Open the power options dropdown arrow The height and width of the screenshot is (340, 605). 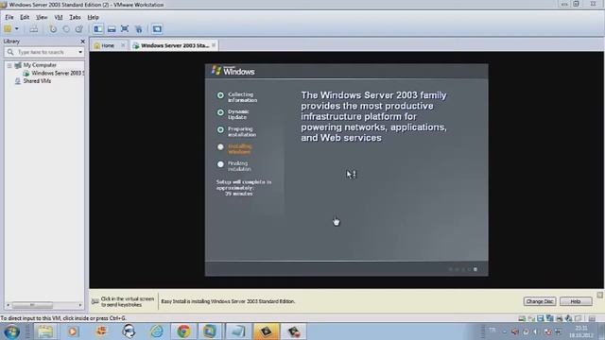pyautogui.click(x=17, y=29)
